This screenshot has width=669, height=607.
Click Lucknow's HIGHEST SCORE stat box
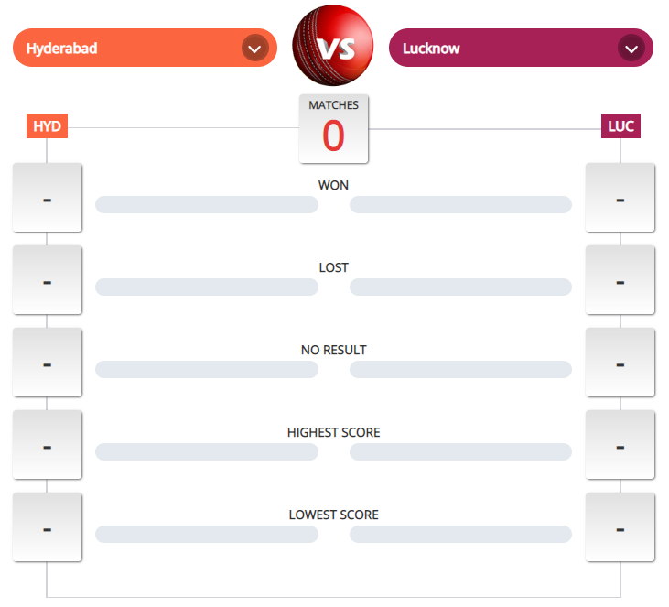(620, 445)
